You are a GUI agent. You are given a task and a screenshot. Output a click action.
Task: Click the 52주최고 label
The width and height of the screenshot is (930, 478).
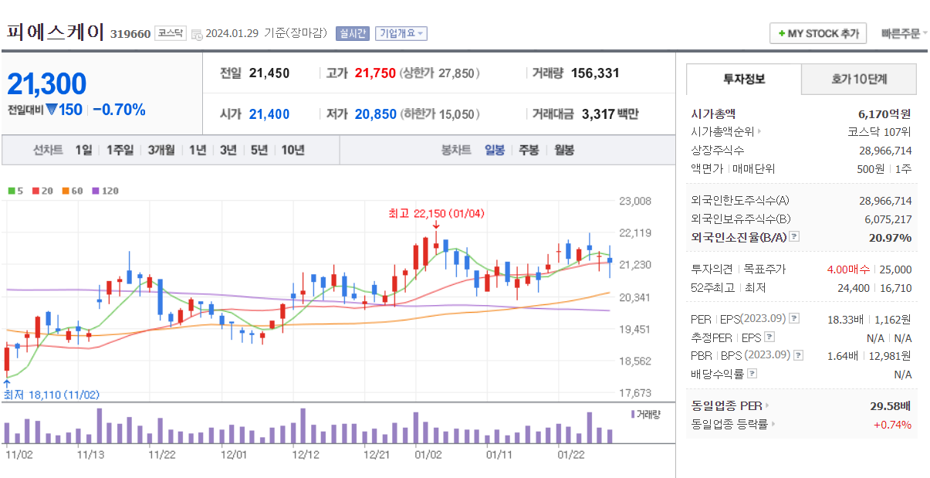(x=713, y=288)
